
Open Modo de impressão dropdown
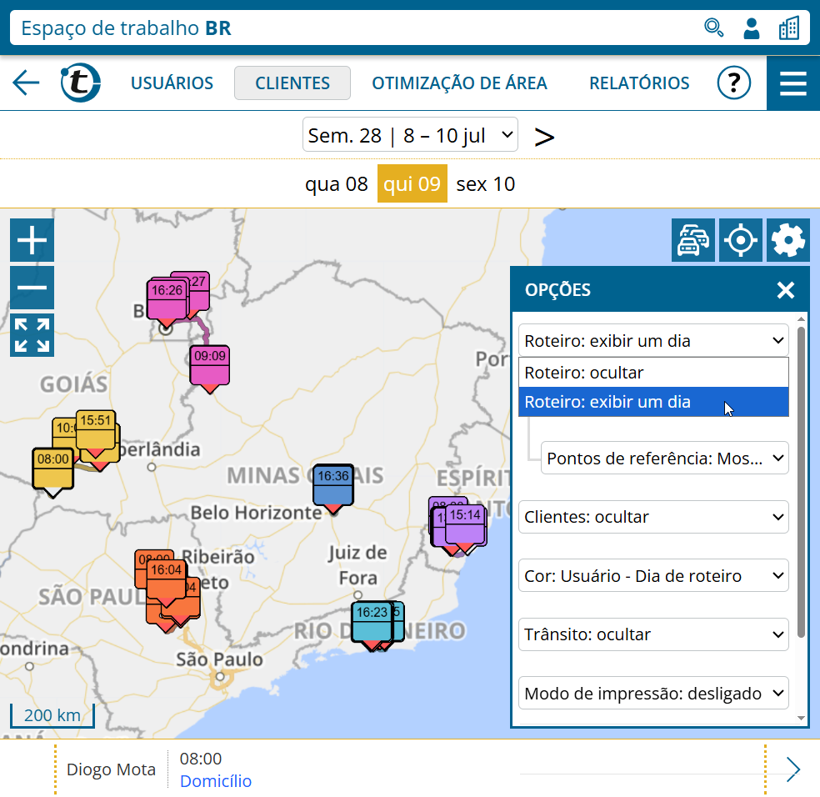653,693
